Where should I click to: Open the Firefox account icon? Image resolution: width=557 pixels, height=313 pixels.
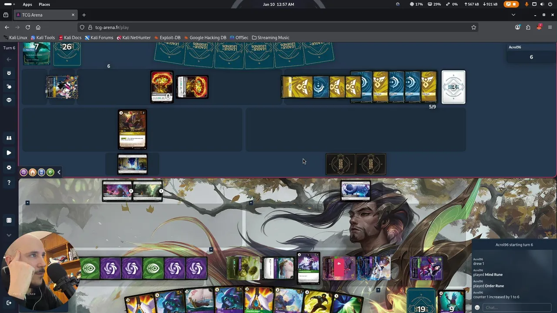coord(517,27)
